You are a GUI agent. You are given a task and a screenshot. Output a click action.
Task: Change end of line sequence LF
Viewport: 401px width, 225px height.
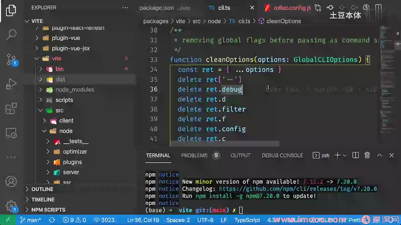click(224, 220)
